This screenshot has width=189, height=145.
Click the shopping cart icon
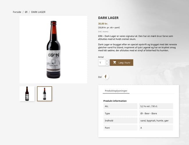coord(115,63)
